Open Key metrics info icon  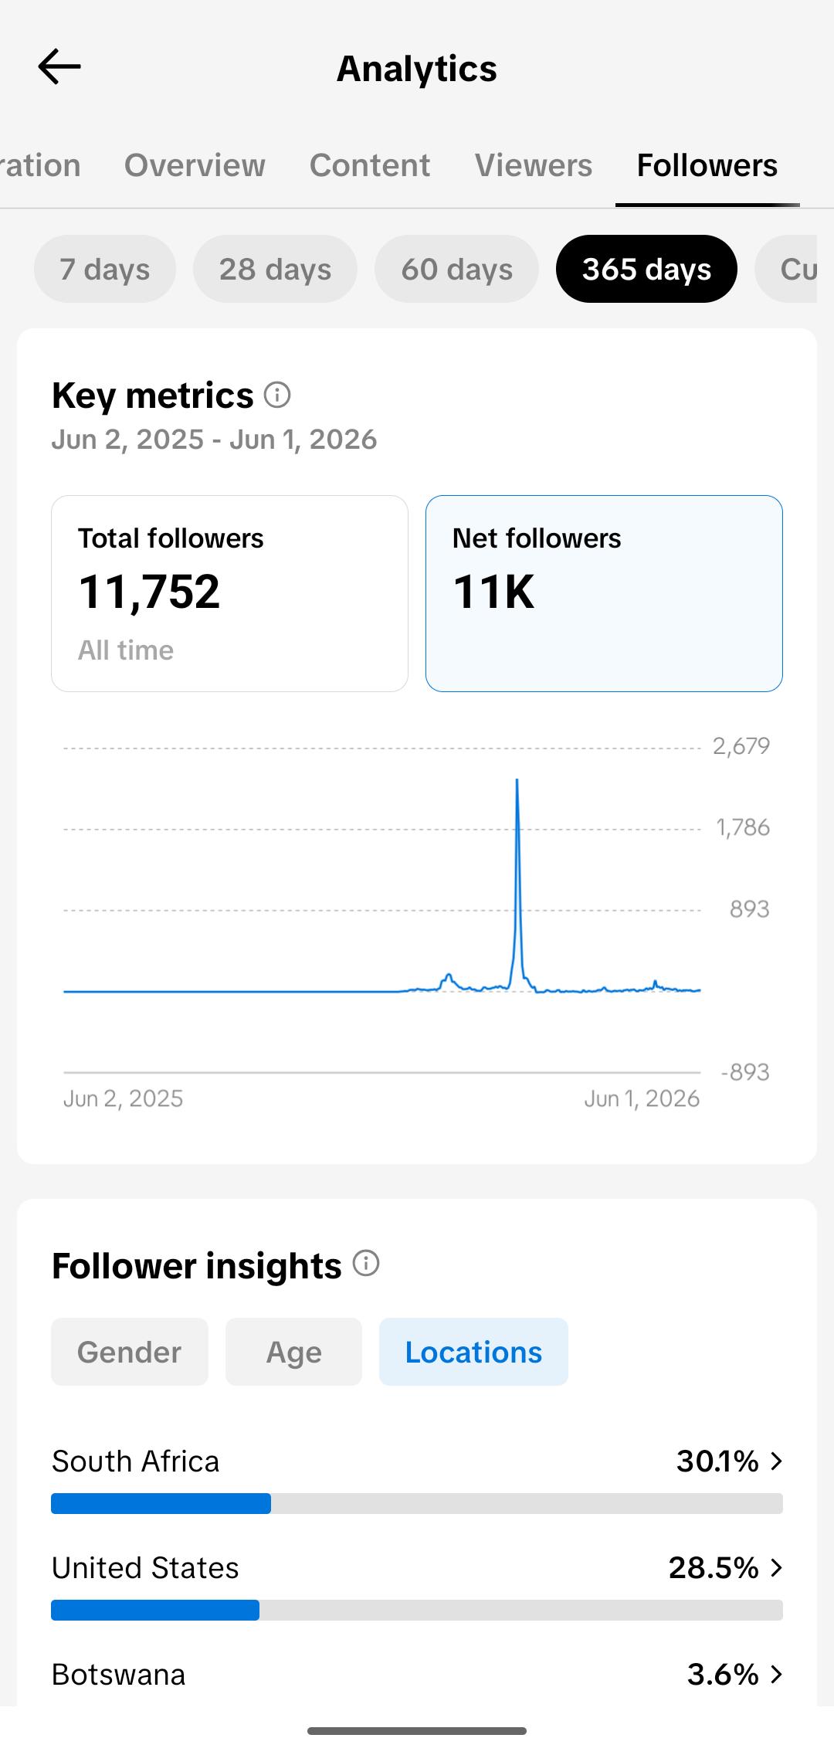coord(277,395)
